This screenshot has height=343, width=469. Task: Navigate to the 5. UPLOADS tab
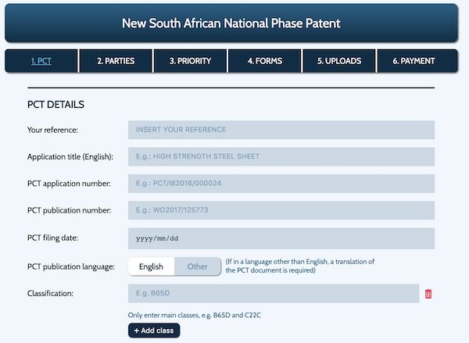click(339, 61)
